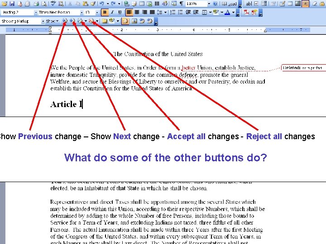
Task: Click the Zoom percentage input field
Action: 196,4
